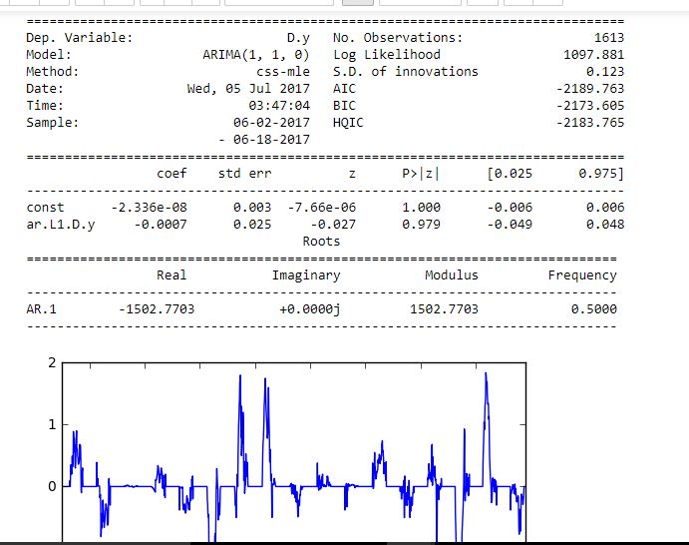689x545 pixels.
Task: Click the S.D. of innovations value 0.123
Action: pos(605,72)
